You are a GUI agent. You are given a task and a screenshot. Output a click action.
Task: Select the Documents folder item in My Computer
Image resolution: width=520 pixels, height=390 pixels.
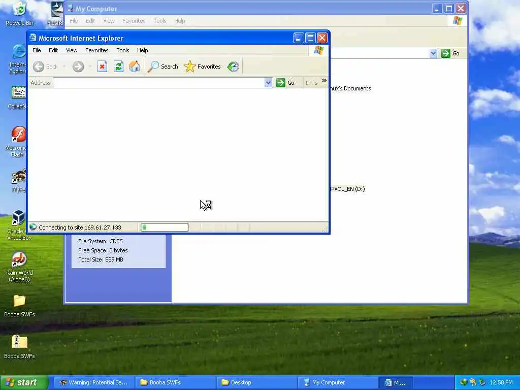coord(350,88)
